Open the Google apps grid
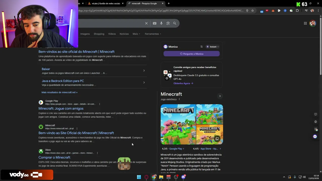Image resolution: width=322 pixels, height=181 pixels. (305, 23)
